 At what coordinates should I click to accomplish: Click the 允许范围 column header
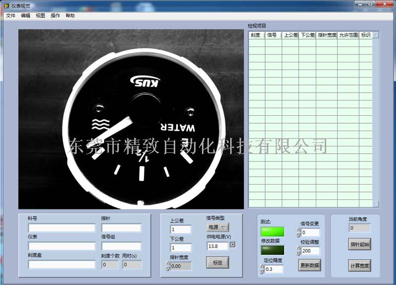(348, 35)
